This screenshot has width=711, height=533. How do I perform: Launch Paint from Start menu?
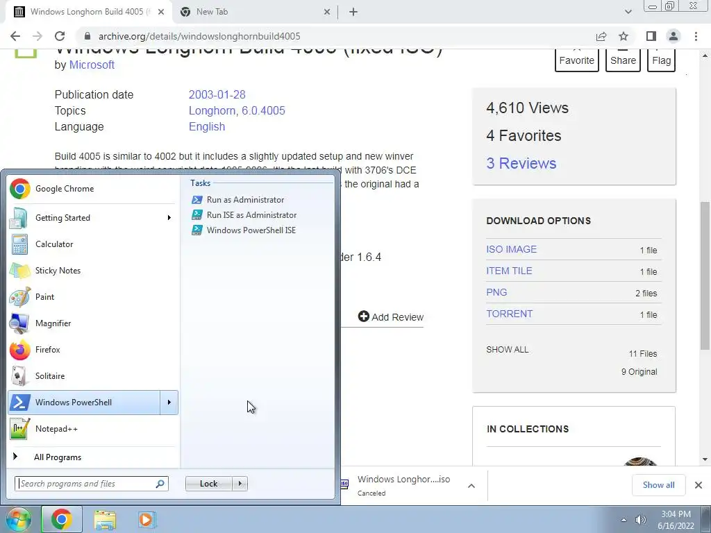click(x=92, y=297)
